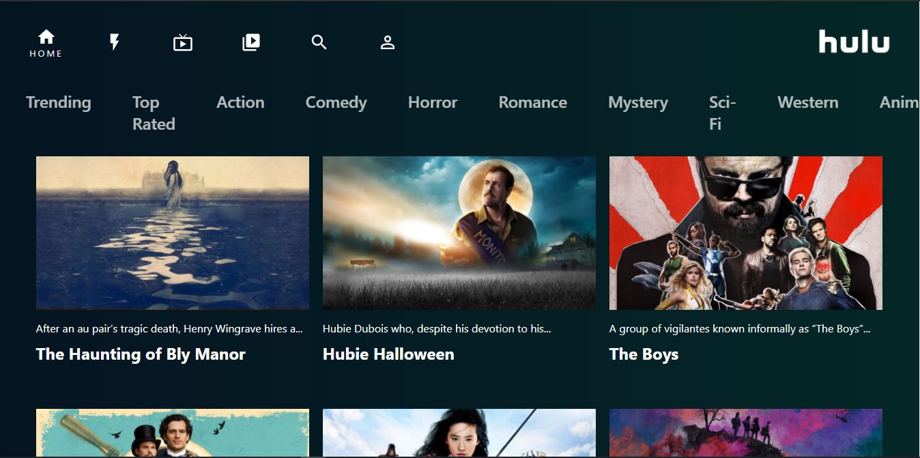
Task: Select the Horror genre tab
Action: point(433,102)
